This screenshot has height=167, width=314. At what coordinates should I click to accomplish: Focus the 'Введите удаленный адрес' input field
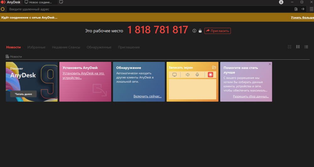point(150,9)
